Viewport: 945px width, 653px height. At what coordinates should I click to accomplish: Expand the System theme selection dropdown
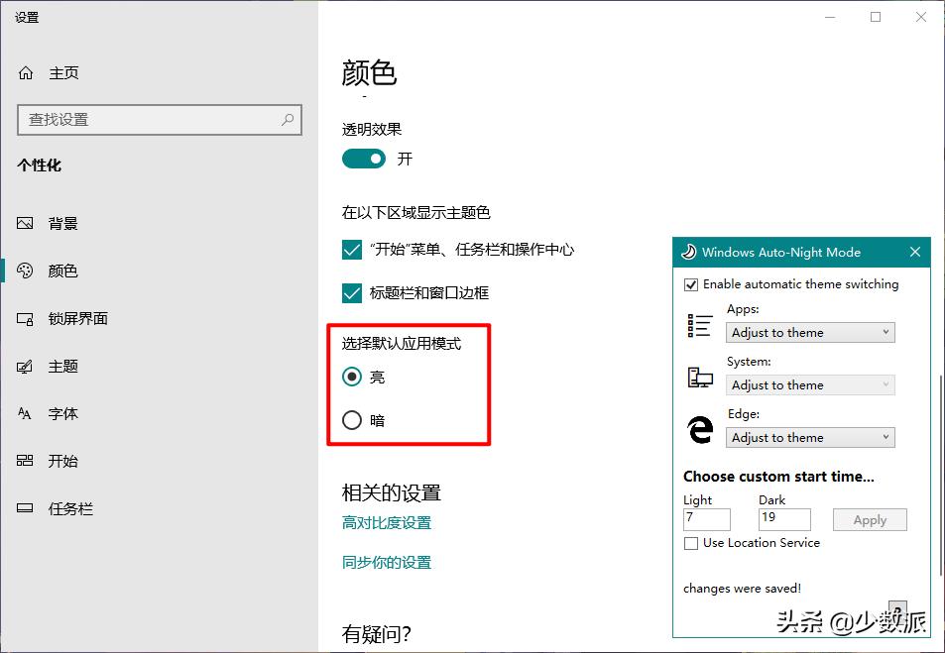coord(810,384)
